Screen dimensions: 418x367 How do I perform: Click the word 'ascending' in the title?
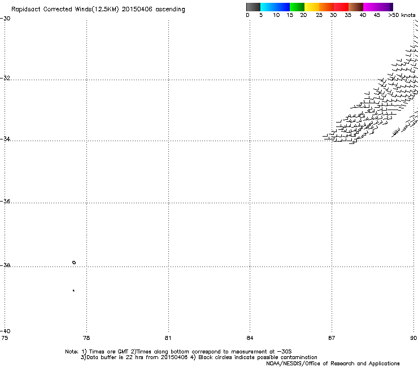pos(170,10)
